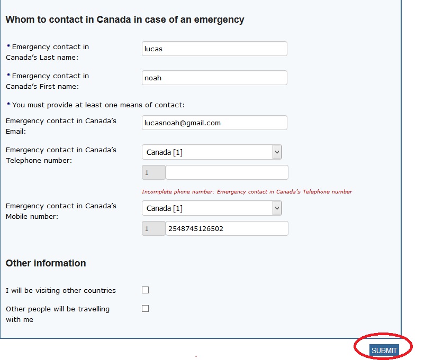
Task: Click the Email field label text
Action: point(61,126)
